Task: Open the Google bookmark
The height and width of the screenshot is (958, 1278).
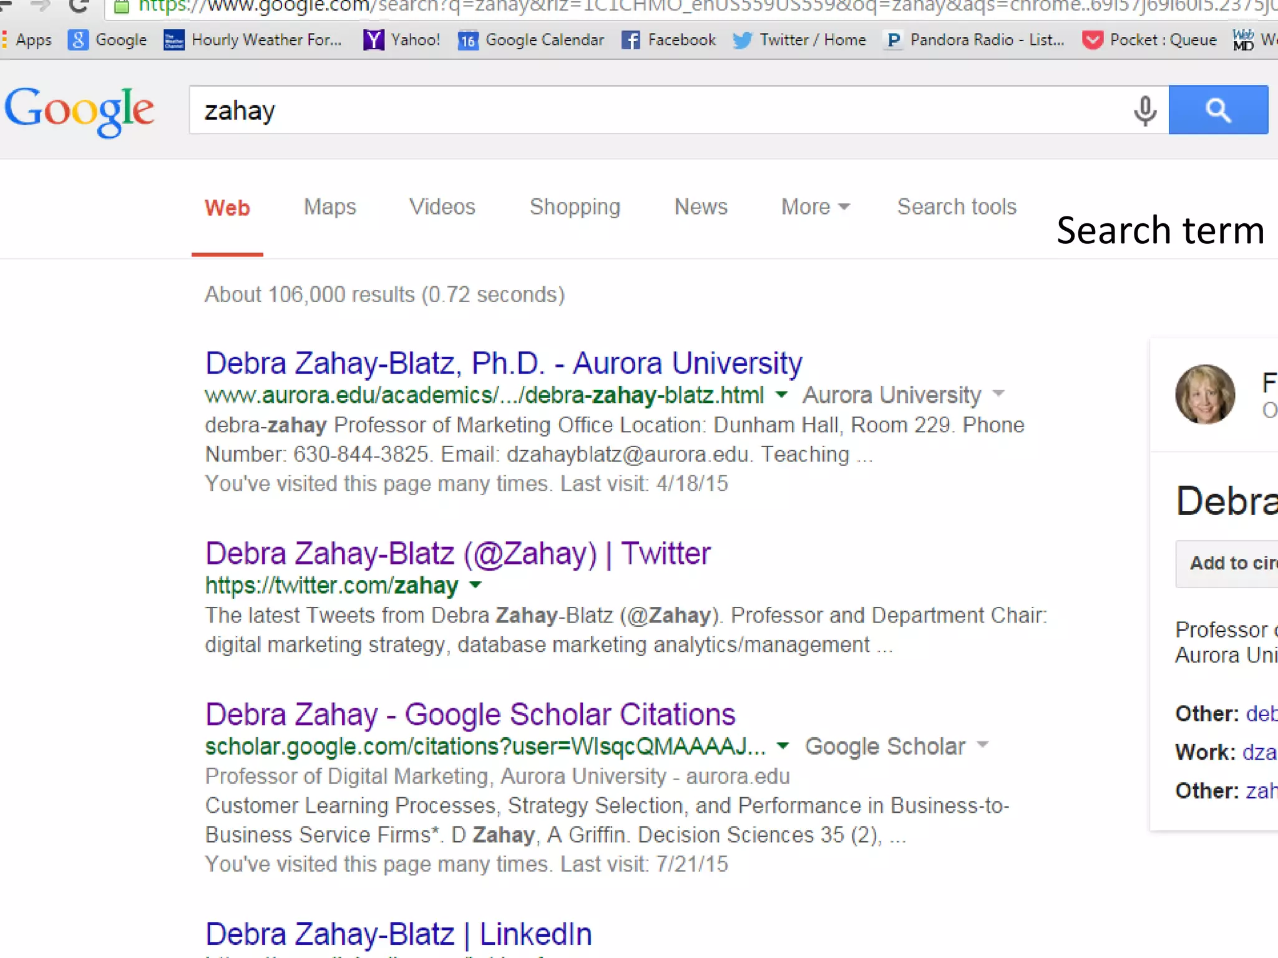Action: (107, 40)
